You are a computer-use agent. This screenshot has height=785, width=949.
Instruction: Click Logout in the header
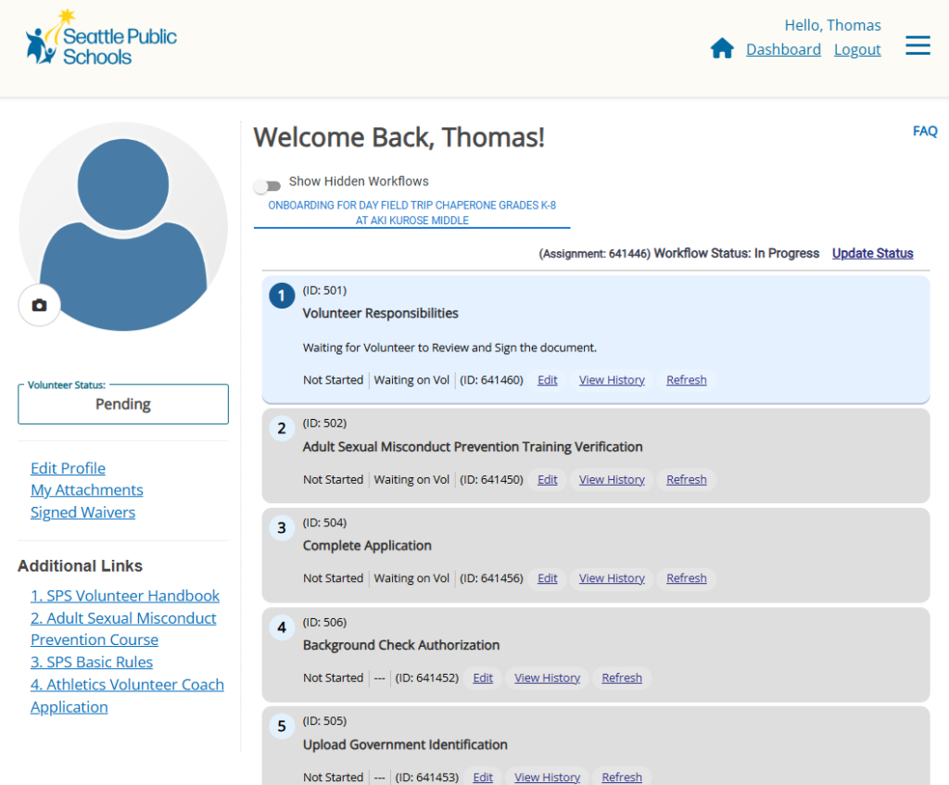tap(856, 49)
